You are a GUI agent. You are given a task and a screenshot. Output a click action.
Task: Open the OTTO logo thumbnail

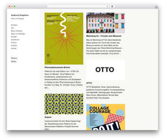coord(106,70)
